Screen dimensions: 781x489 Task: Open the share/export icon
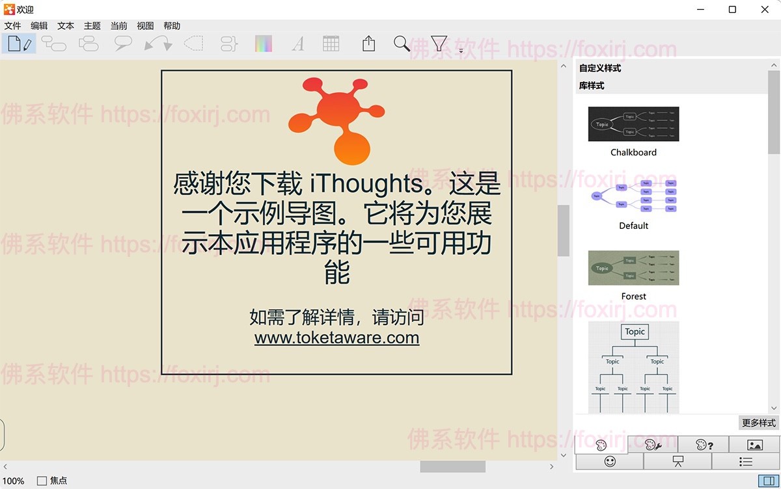tap(368, 44)
